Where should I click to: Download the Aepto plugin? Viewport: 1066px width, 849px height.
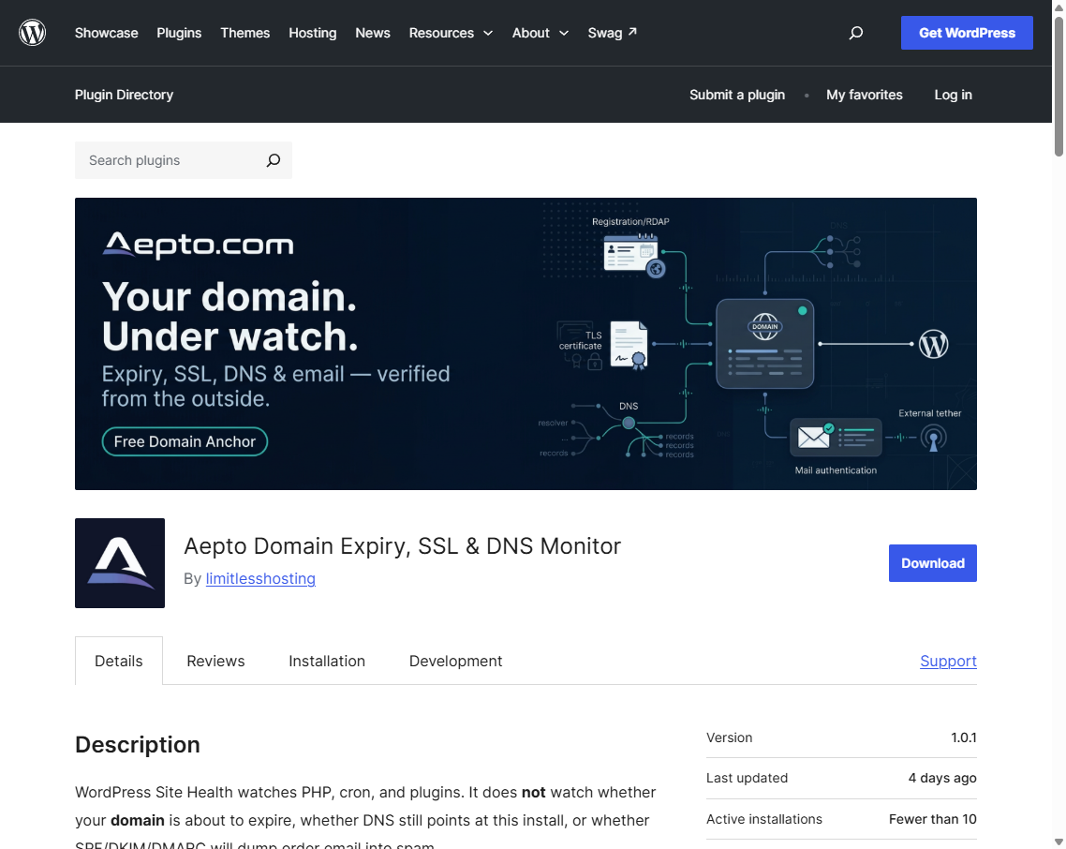click(932, 563)
